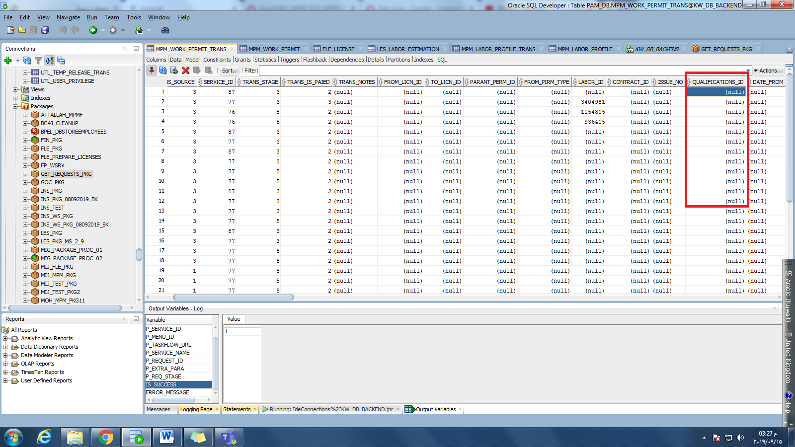795x447 pixels.
Task: Insert a new row in data grid
Action: click(x=174, y=71)
